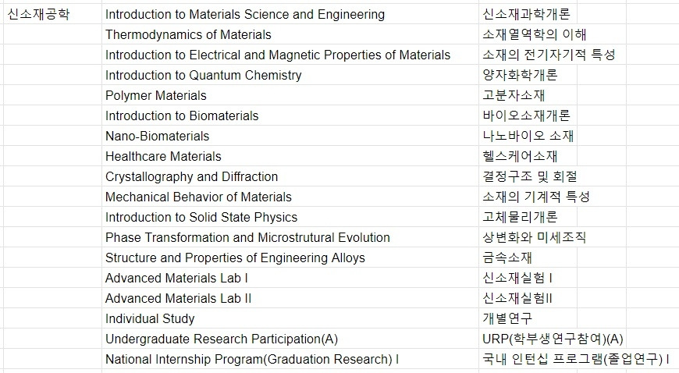This screenshot has height=373, width=679.
Task: Click the Introduction to Biomaterials cell
Action: pos(290,115)
